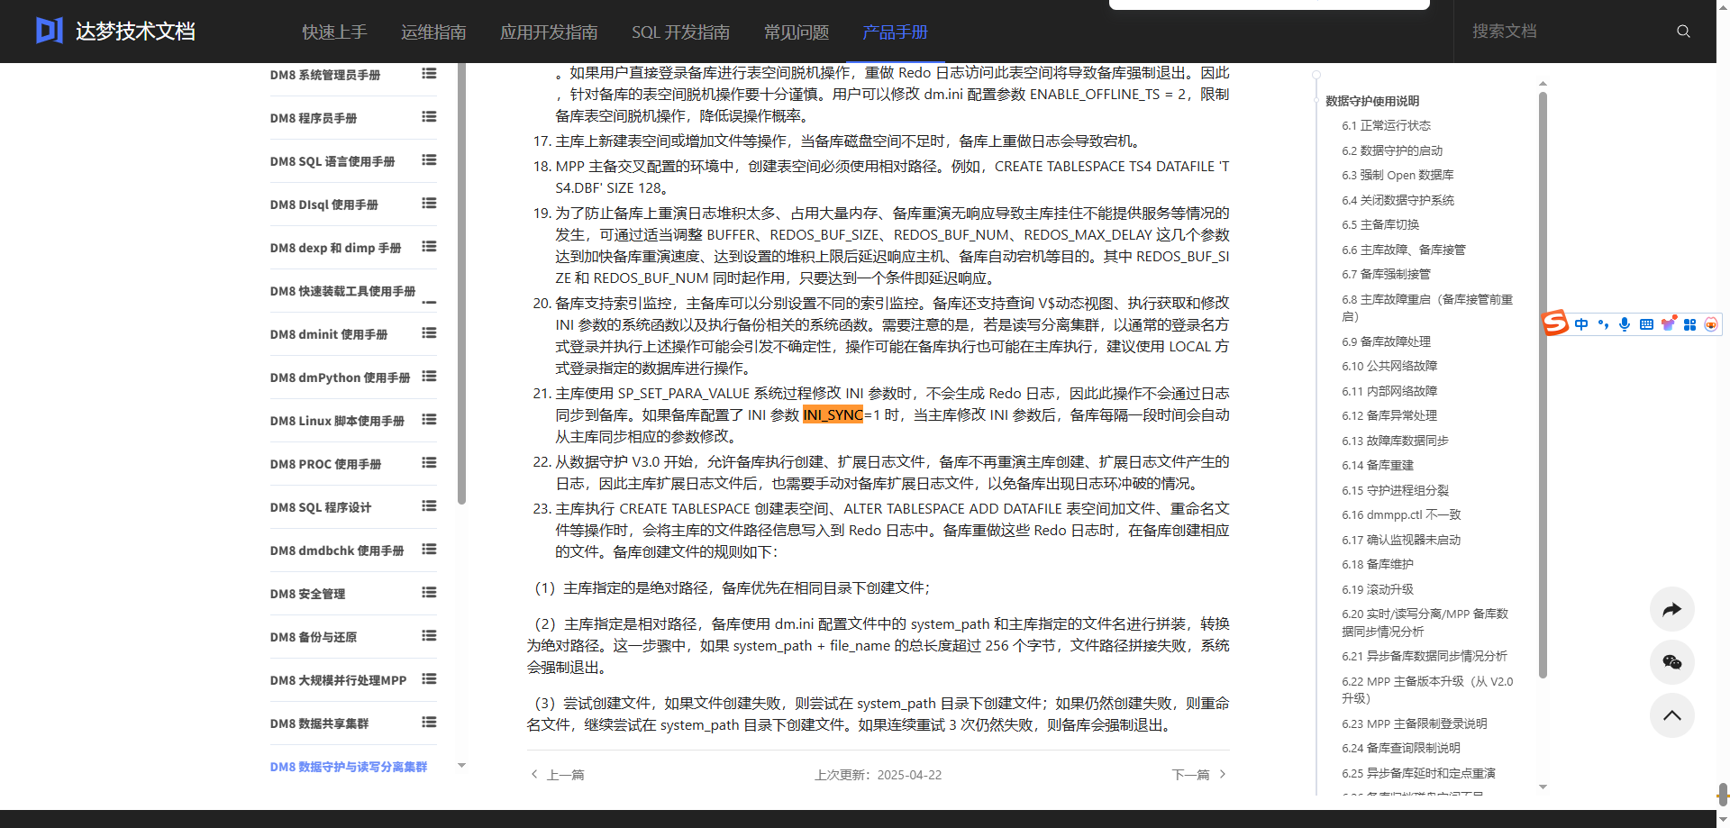Screen dimensions: 1730x828
Task: Open Sogou soft keyboard icon
Action: pos(1646,324)
